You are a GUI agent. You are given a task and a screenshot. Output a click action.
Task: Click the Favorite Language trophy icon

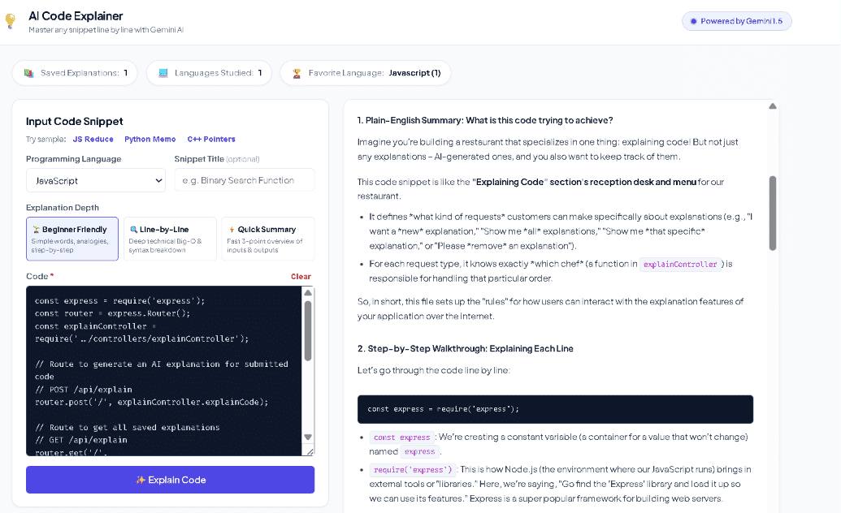coord(297,73)
